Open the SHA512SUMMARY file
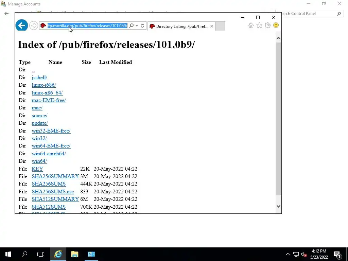 pyautogui.click(x=55, y=199)
